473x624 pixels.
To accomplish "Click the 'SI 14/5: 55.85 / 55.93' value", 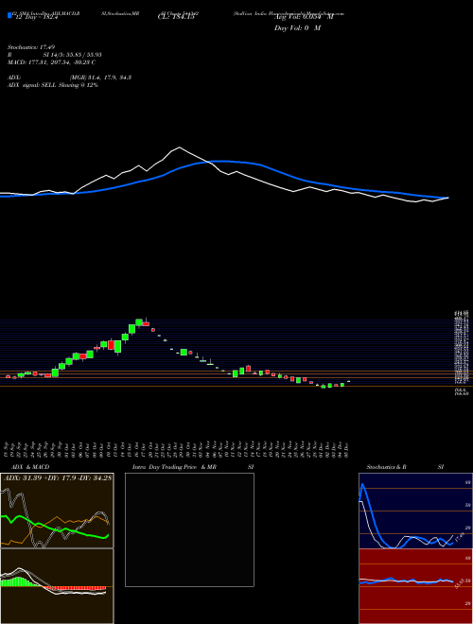I will pos(73,55).
